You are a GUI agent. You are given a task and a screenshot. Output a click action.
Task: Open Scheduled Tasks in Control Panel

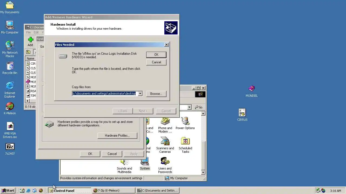point(185,145)
